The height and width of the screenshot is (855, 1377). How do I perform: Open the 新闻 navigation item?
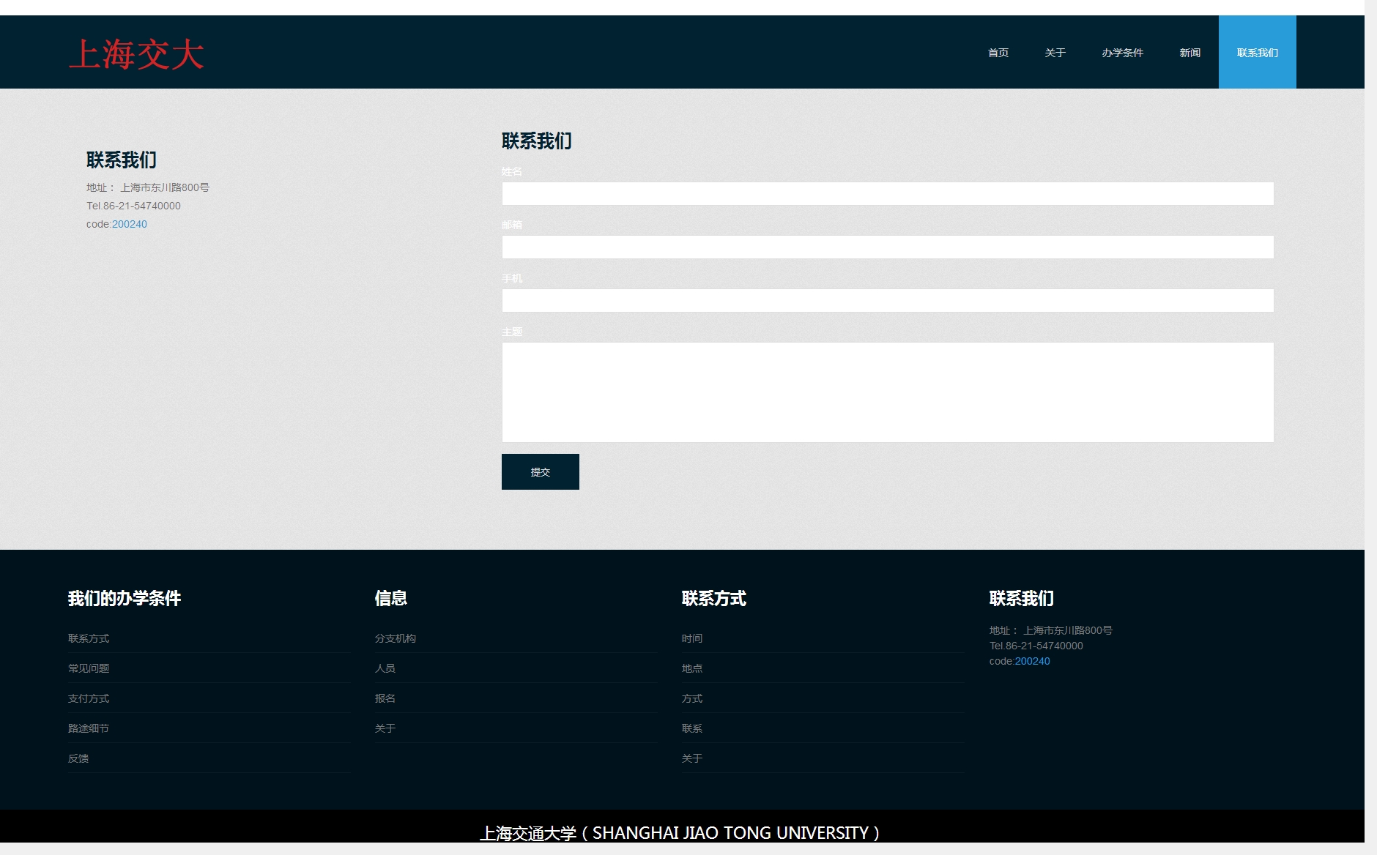click(x=1189, y=53)
